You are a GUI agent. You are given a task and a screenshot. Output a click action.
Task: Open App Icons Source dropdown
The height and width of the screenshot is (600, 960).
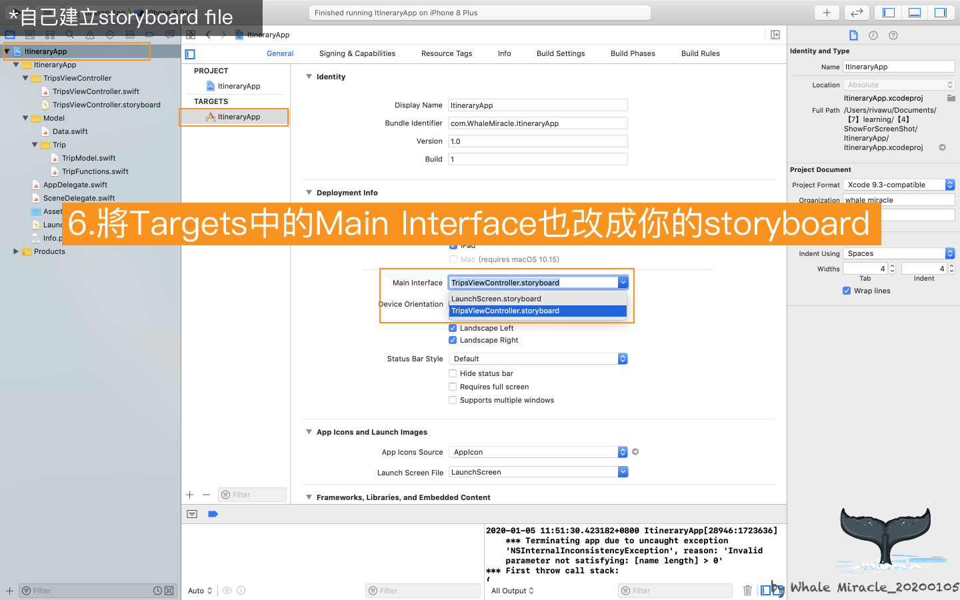538,452
